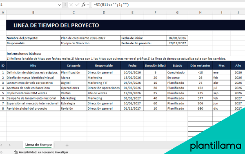This screenshot has width=245, height=154.
Task: Click the 'Estado' table header
Action: (x=177, y=65)
